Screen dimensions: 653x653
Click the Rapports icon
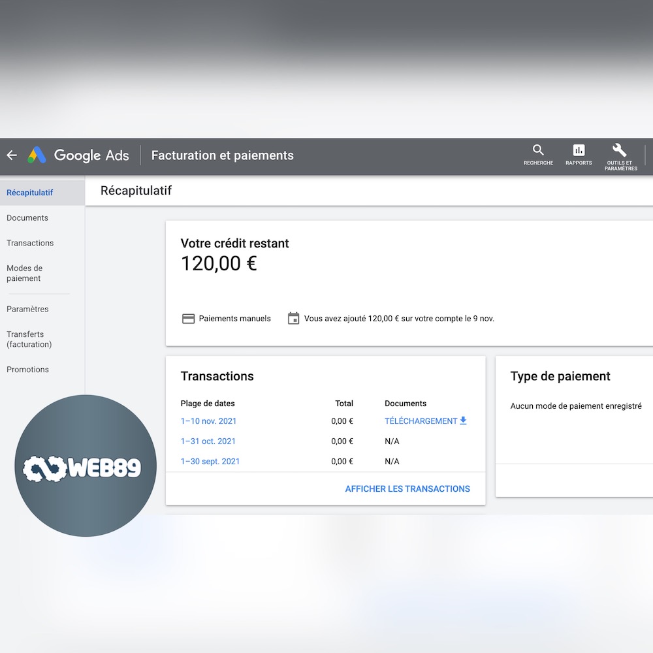pos(578,150)
